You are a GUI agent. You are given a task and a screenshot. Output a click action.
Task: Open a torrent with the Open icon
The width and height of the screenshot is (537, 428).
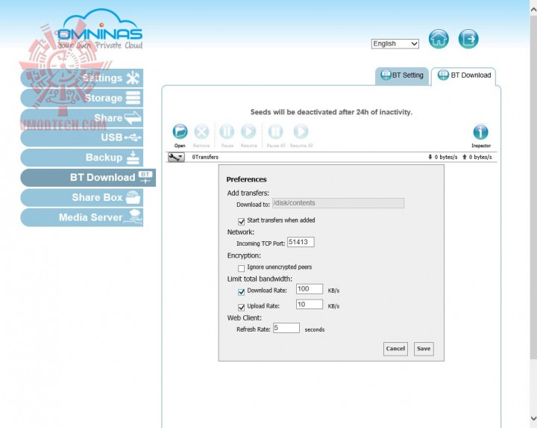[x=180, y=132]
